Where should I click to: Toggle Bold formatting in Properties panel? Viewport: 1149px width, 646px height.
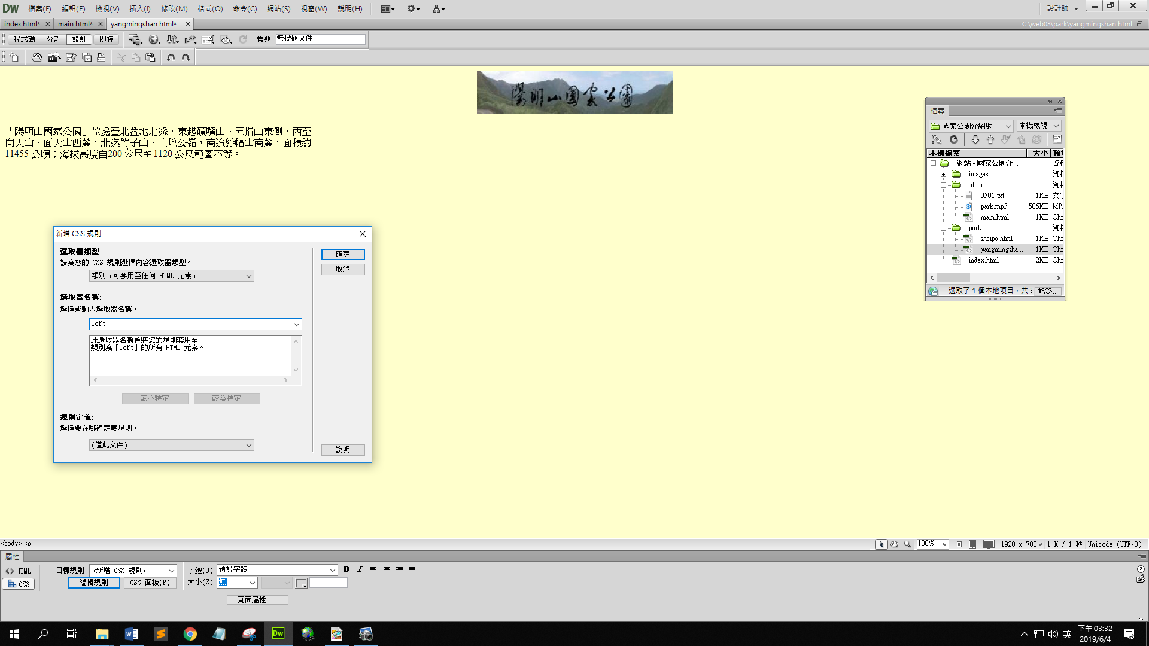[x=346, y=569]
